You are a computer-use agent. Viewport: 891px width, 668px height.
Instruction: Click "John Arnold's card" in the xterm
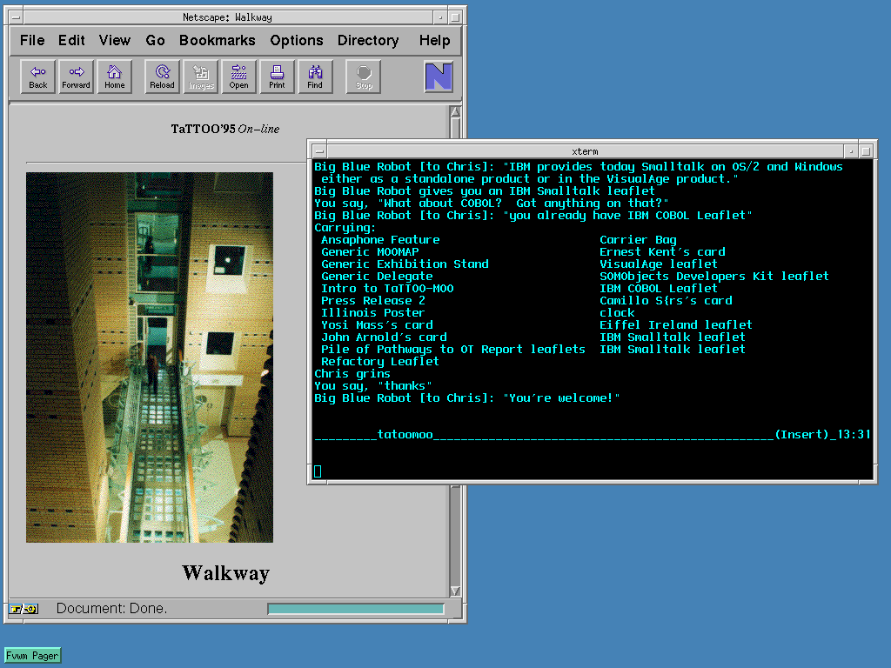384,337
